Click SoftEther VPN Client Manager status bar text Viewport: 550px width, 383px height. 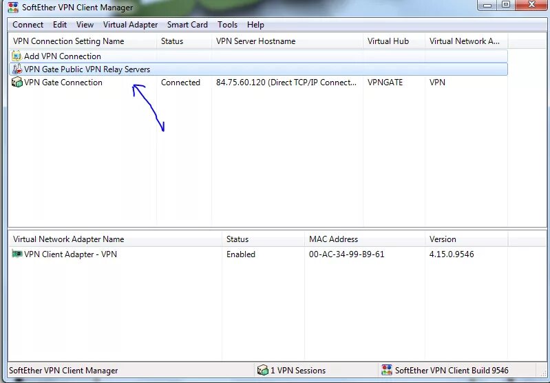63,371
